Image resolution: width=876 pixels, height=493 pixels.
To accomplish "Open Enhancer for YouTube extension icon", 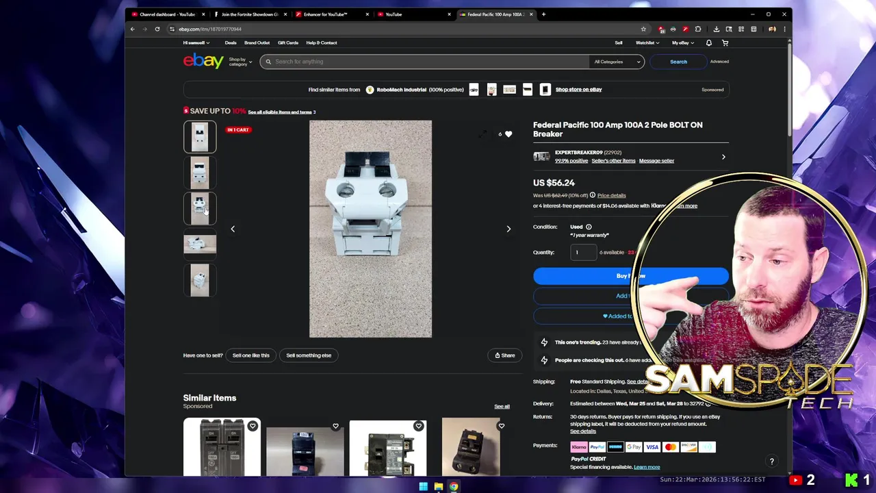I will [685, 29].
